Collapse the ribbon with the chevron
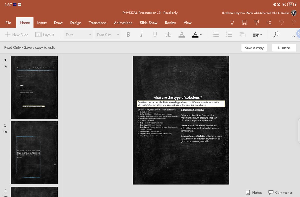Viewport: 300px width, 197px height. pyautogui.click(x=294, y=36)
